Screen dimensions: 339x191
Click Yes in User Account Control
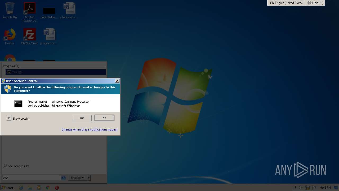(x=82, y=118)
